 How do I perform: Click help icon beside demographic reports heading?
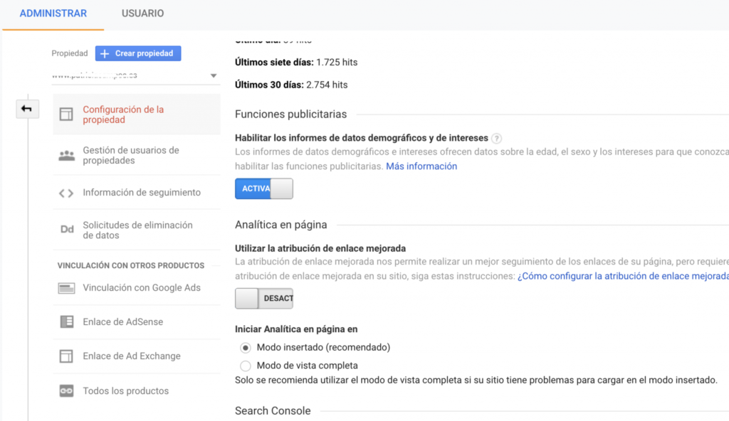[x=496, y=139]
